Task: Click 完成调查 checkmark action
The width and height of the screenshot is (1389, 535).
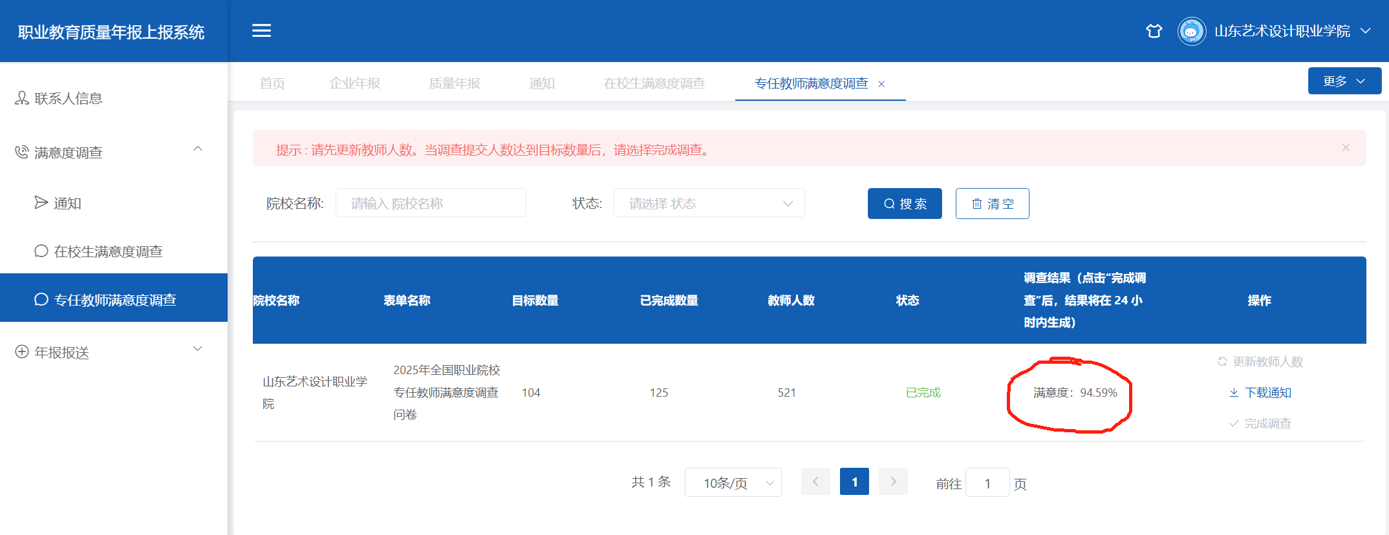Action: coord(1260,424)
